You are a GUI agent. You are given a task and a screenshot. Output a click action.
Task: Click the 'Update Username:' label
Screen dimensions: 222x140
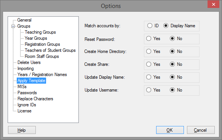101,90
